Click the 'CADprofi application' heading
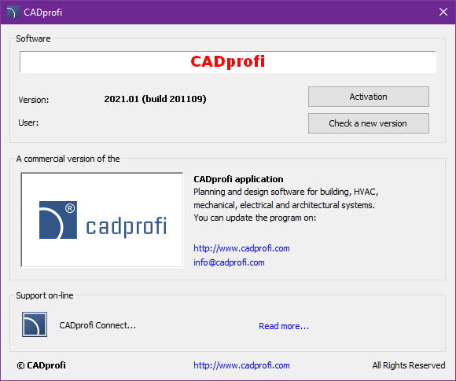 pos(238,179)
